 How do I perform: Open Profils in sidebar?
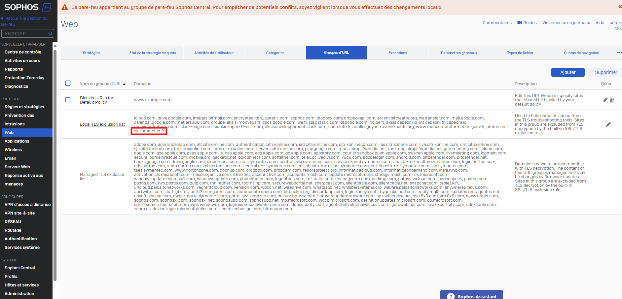[11, 277]
